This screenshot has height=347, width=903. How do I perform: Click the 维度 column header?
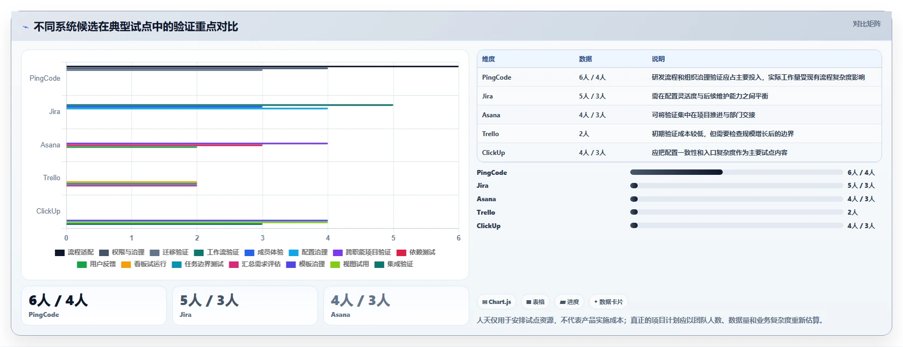point(489,59)
